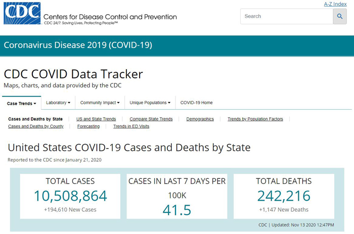Open the A-Z Index link

tap(335, 4)
